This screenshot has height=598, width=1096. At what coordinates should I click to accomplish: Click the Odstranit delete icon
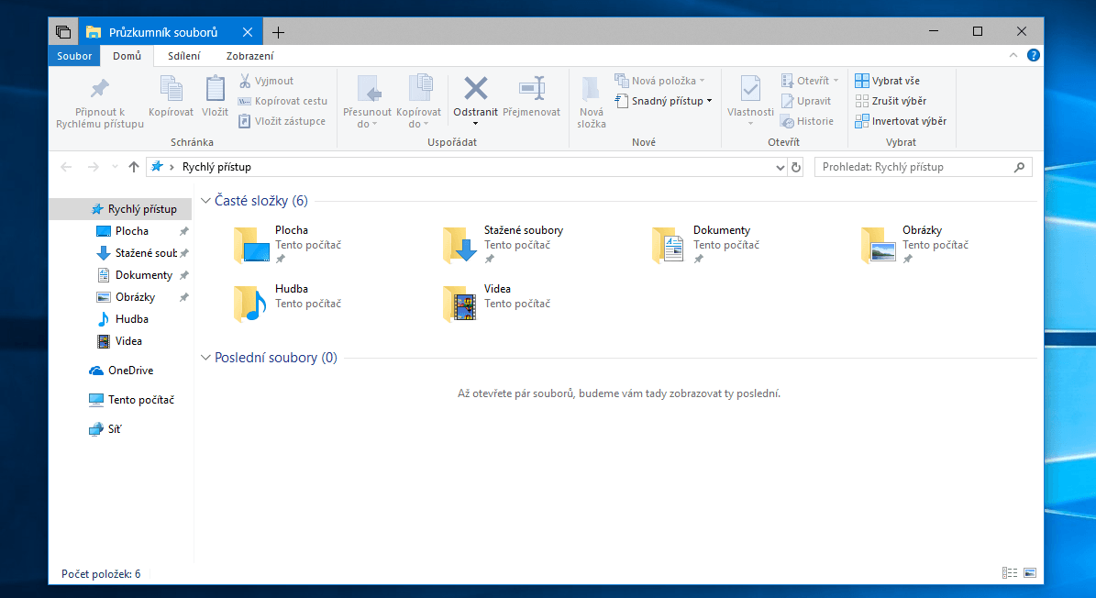pyautogui.click(x=475, y=89)
